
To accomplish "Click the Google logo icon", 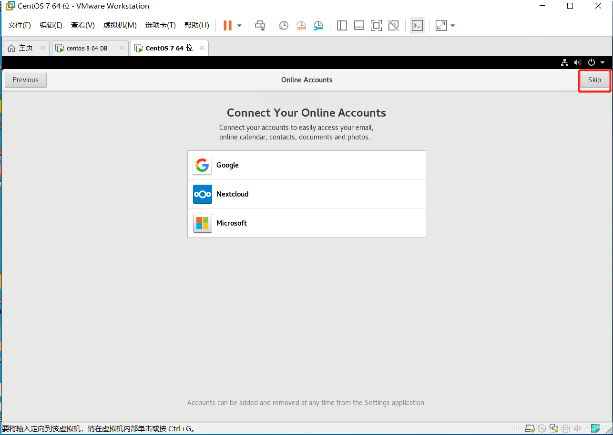I will pos(202,165).
